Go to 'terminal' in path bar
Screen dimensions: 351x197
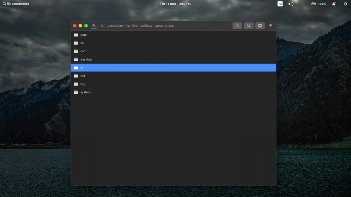point(132,25)
